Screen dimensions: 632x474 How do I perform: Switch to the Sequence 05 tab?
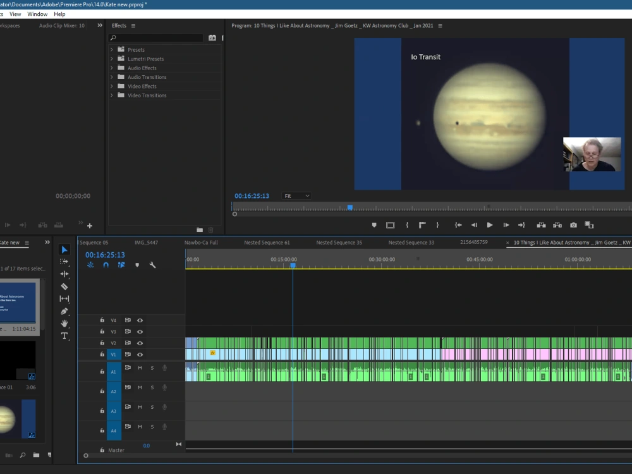tap(94, 243)
